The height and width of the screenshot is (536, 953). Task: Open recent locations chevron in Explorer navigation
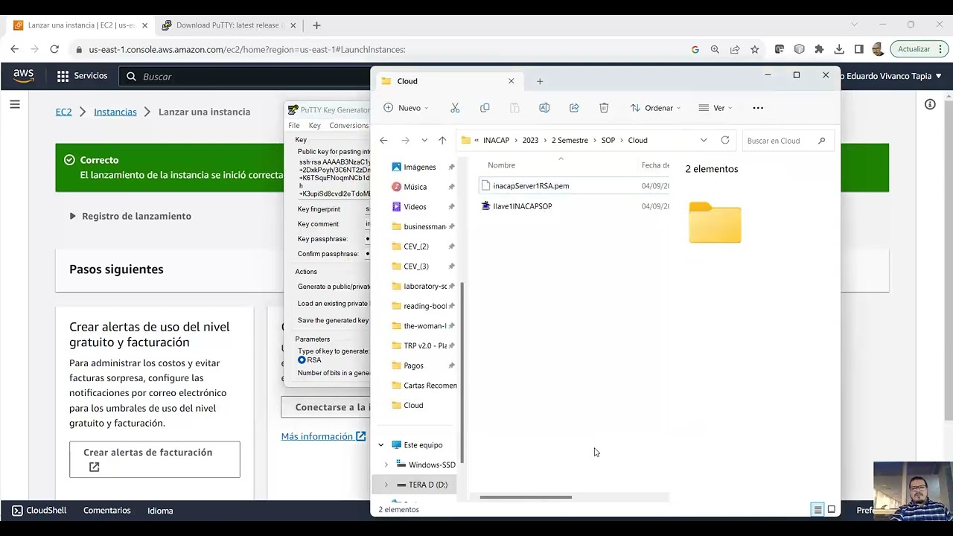tap(424, 140)
